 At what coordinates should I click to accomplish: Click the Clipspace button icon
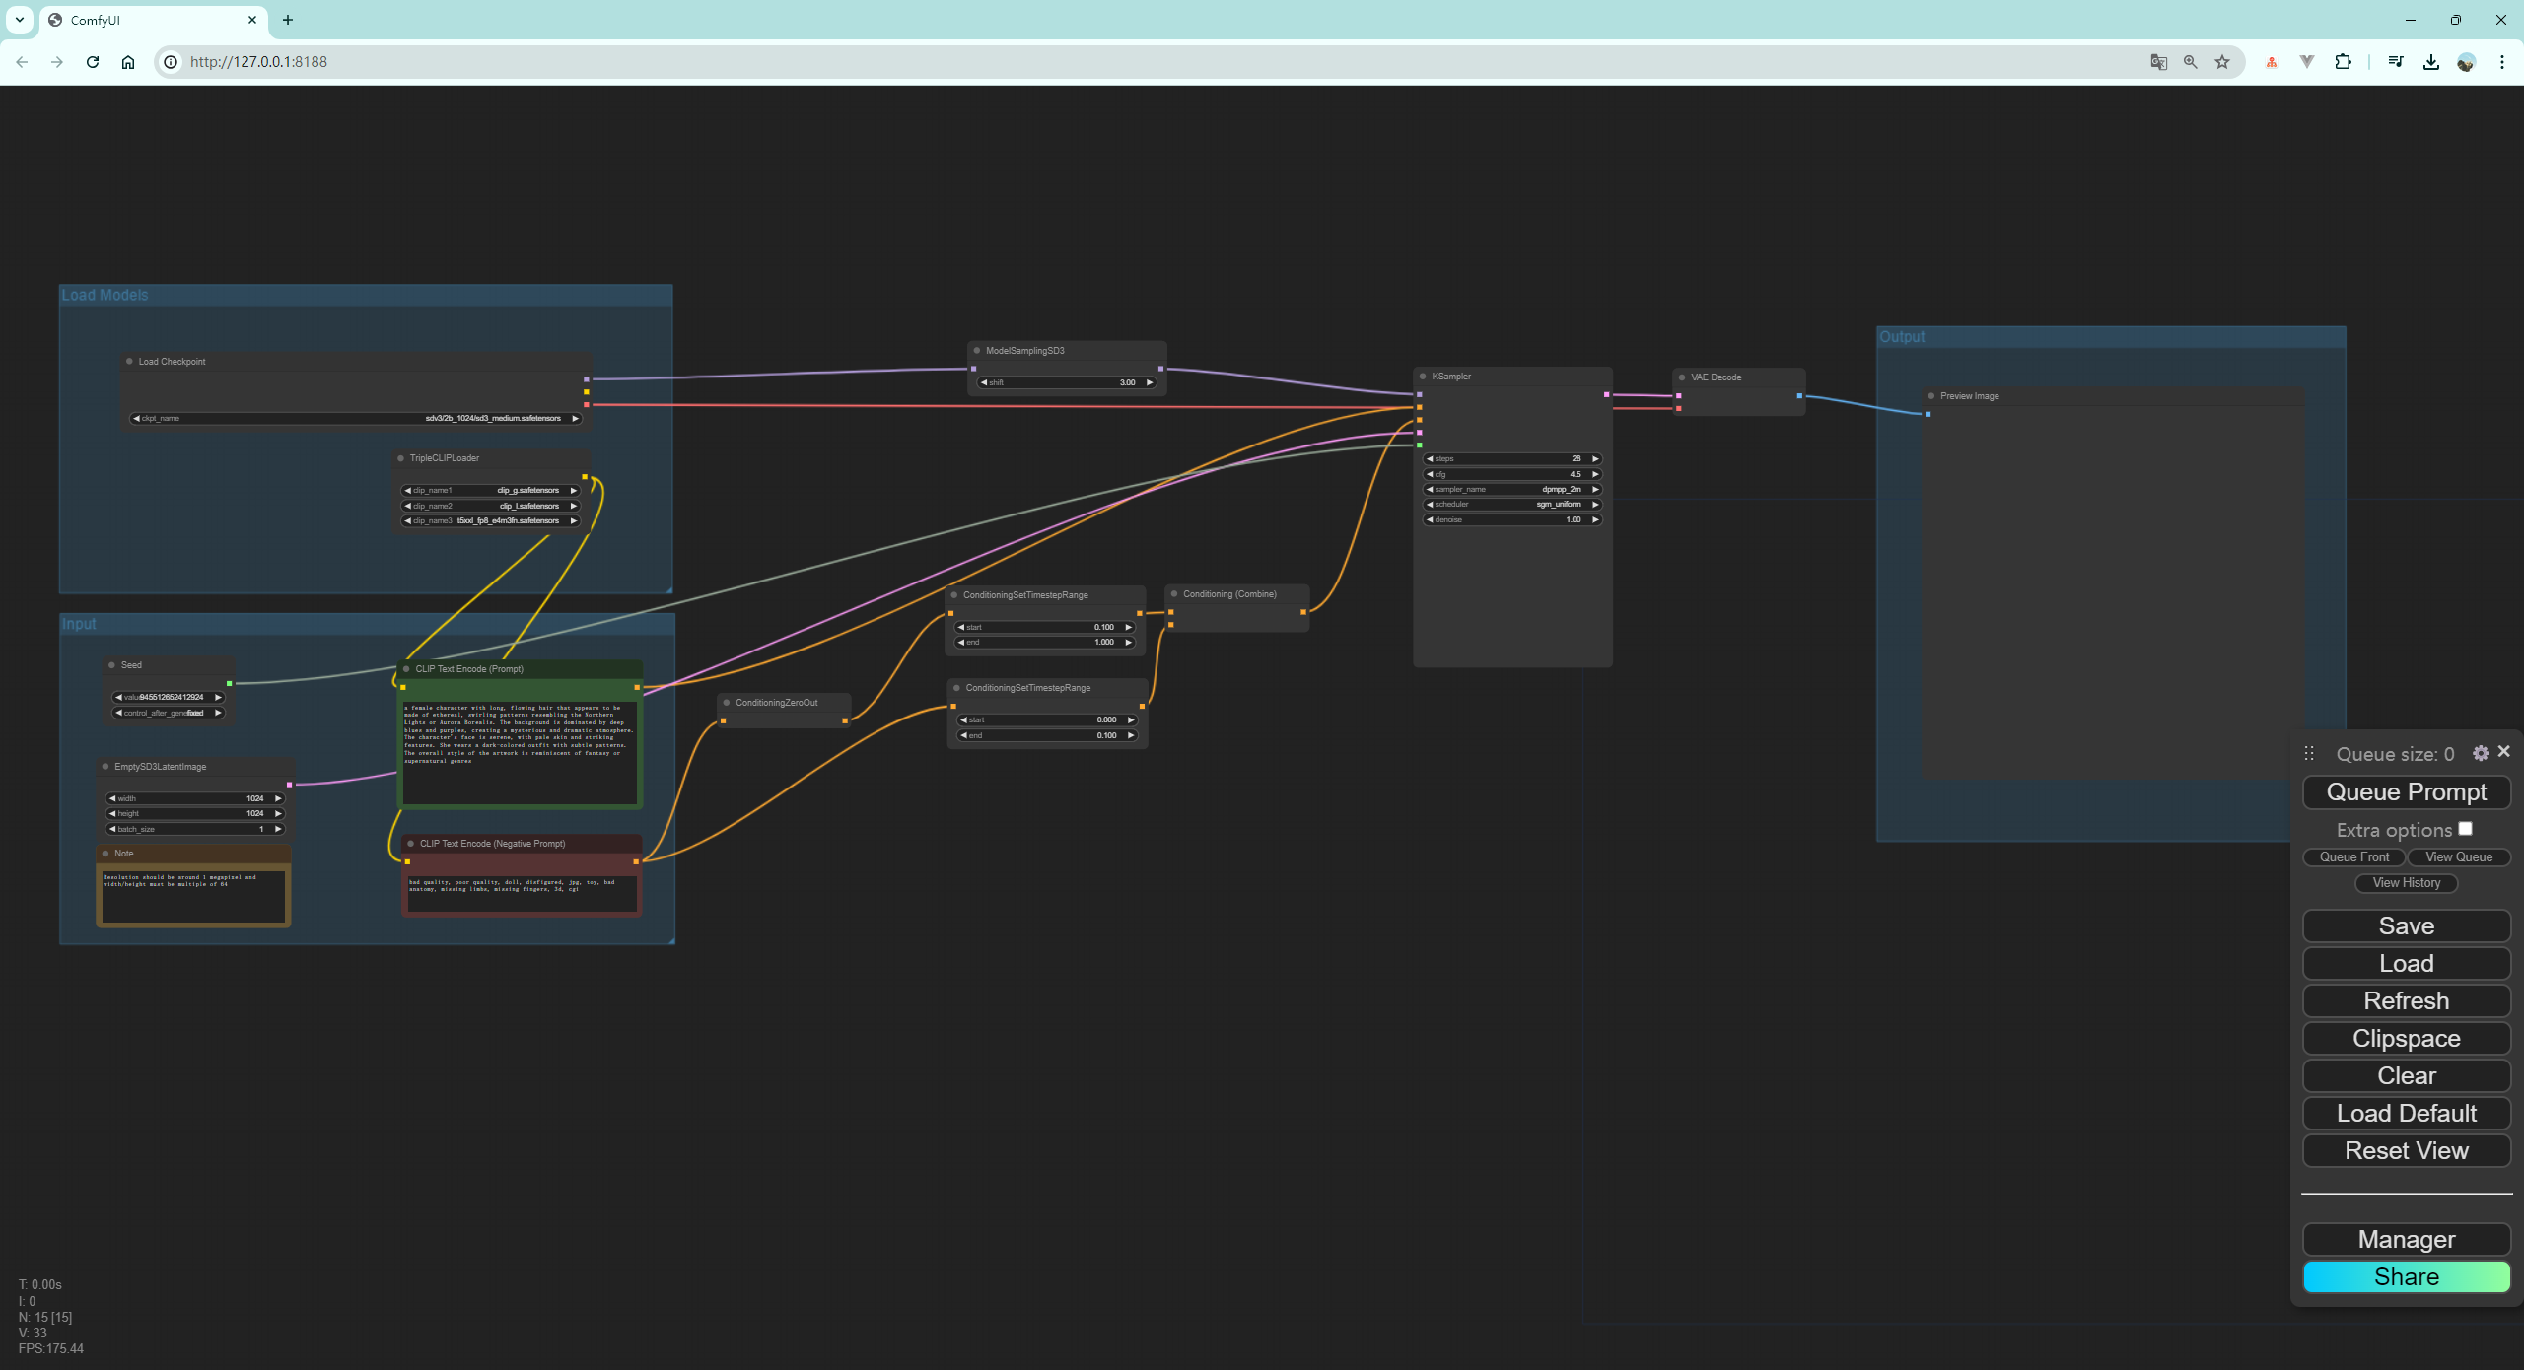(2406, 1038)
